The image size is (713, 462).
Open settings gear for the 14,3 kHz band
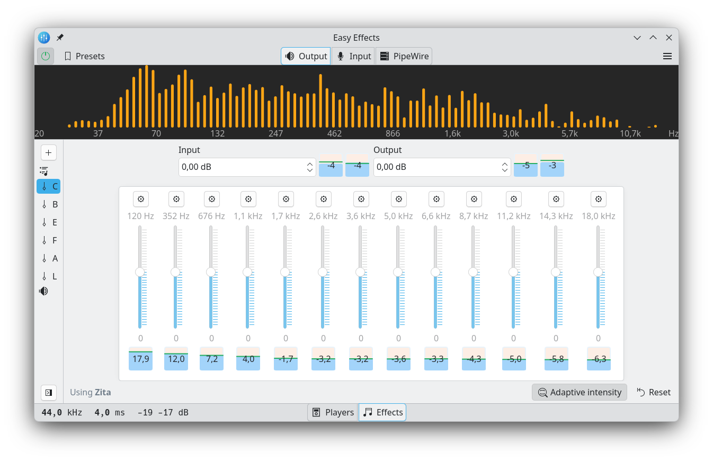click(556, 199)
